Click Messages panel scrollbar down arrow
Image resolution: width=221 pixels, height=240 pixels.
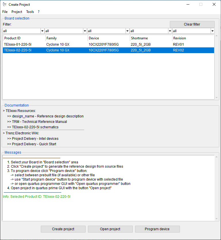point(217,219)
